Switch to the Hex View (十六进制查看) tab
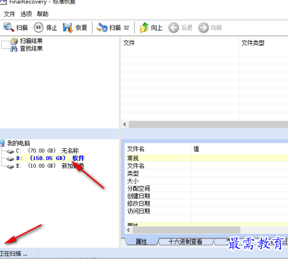288x259 pixels. pyautogui.click(x=185, y=242)
